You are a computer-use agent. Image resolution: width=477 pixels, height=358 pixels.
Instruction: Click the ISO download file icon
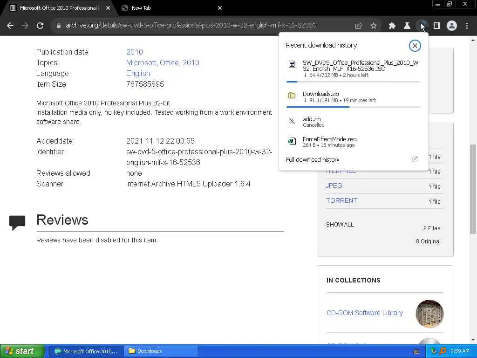coord(292,64)
